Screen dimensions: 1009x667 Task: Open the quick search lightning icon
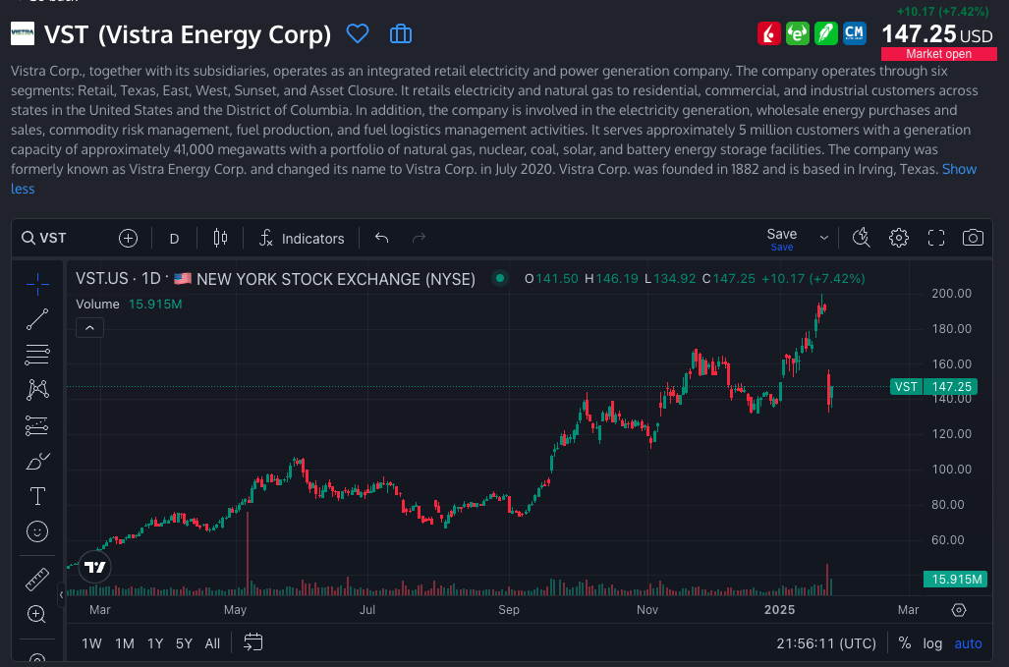point(861,238)
